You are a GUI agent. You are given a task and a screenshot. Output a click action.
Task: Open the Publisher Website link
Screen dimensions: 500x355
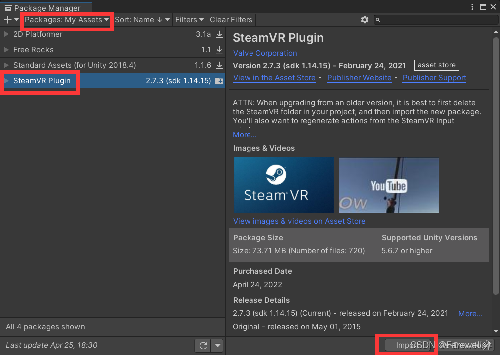pos(359,78)
